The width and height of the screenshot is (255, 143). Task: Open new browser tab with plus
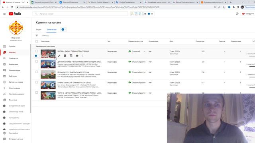[x=231, y=2]
